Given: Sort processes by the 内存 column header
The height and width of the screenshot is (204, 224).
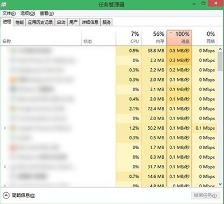Looking at the screenshot, I should 154,37.
